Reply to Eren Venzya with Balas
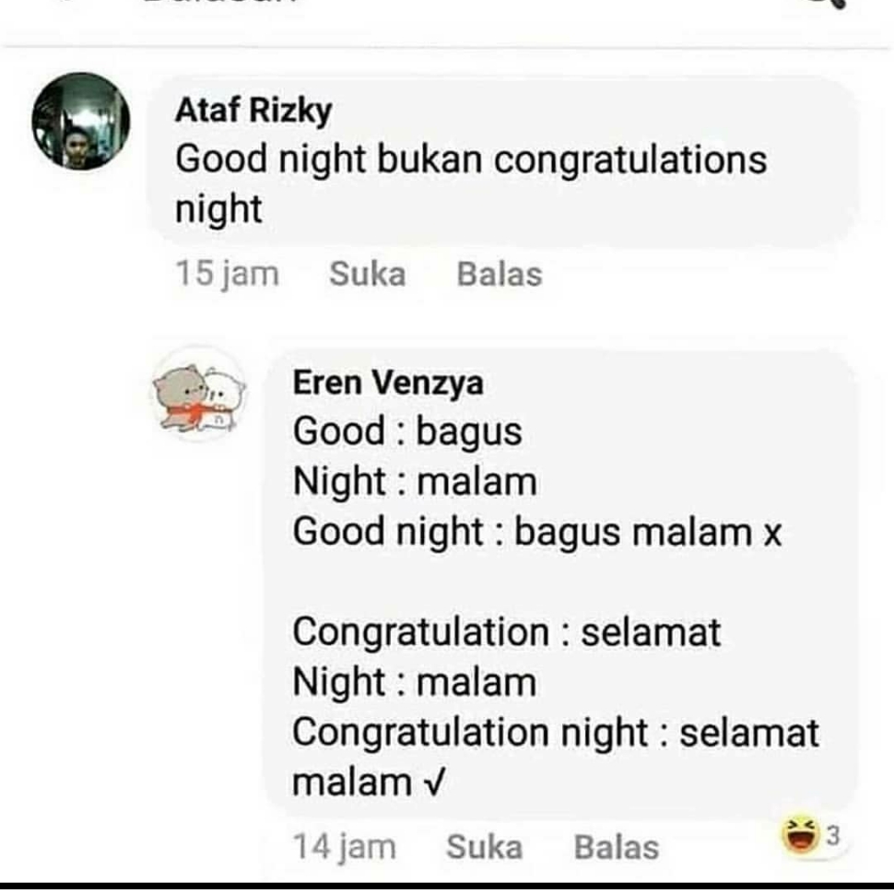The image size is (894, 894). [x=617, y=847]
